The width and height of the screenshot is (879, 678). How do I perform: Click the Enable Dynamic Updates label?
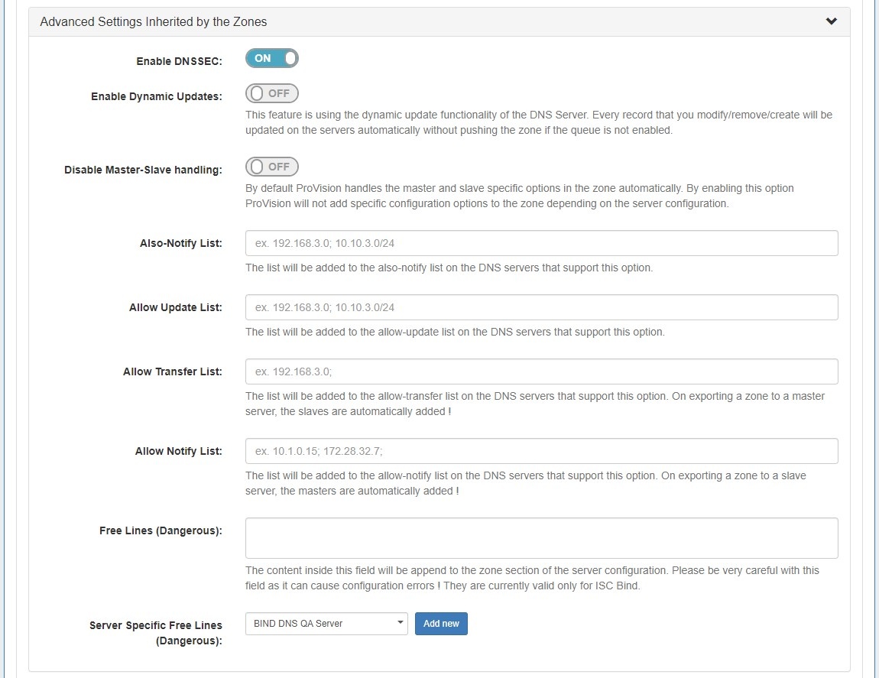pyautogui.click(x=157, y=96)
